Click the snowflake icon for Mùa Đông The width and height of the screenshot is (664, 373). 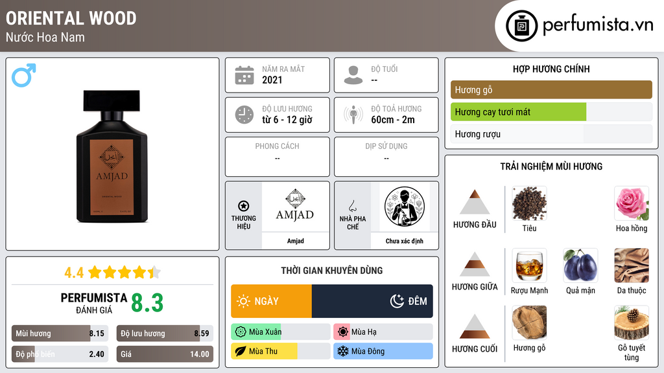343,351
